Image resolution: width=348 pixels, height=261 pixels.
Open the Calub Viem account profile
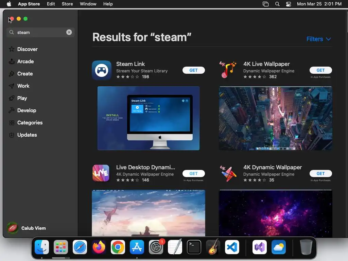click(x=26, y=228)
